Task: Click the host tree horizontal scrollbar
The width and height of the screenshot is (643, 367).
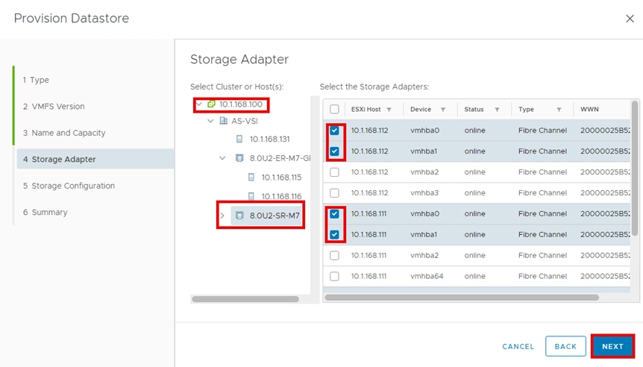Action: [245, 299]
